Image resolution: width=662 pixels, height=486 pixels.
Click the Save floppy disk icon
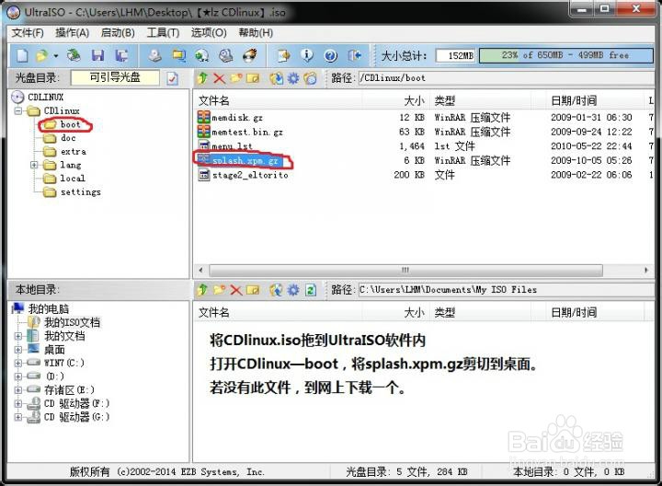(x=98, y=55)
